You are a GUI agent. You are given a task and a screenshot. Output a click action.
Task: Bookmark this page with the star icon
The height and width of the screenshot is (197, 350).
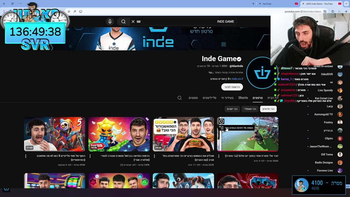pyautogui.click(x=69, y=11)
